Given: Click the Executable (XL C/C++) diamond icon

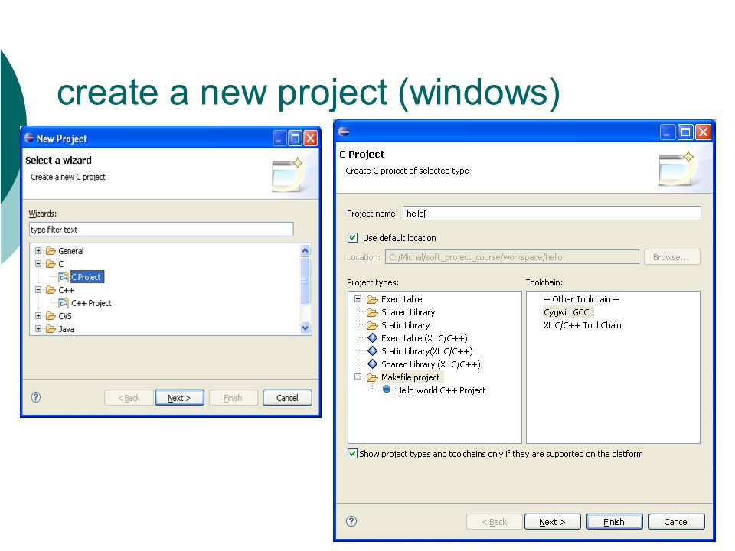Looking at the screenshot, I should click(372, 337).
